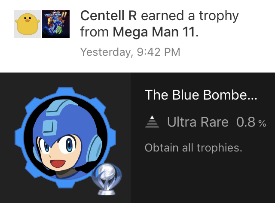Tap the white header area right of the timestamp

tap(228, 52)
